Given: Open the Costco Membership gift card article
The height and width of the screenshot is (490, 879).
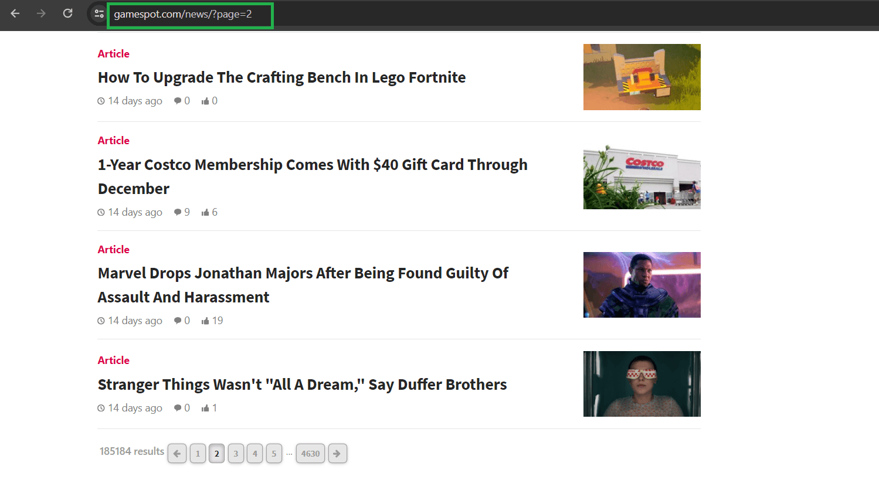Looking at the screenshot, I should click(313, 176).
